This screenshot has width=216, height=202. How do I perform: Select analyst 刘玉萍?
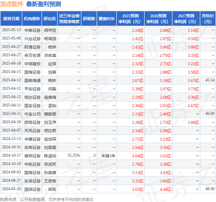(50, 122)
